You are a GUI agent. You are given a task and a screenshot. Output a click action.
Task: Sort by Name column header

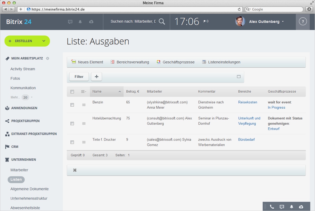click(x=107, y=92)
